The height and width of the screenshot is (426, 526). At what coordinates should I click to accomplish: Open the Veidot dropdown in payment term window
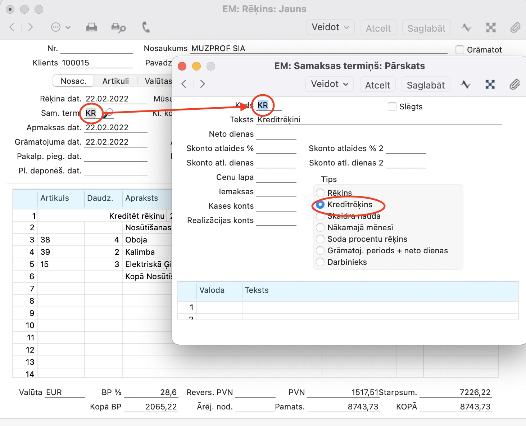tap(330, 84)
